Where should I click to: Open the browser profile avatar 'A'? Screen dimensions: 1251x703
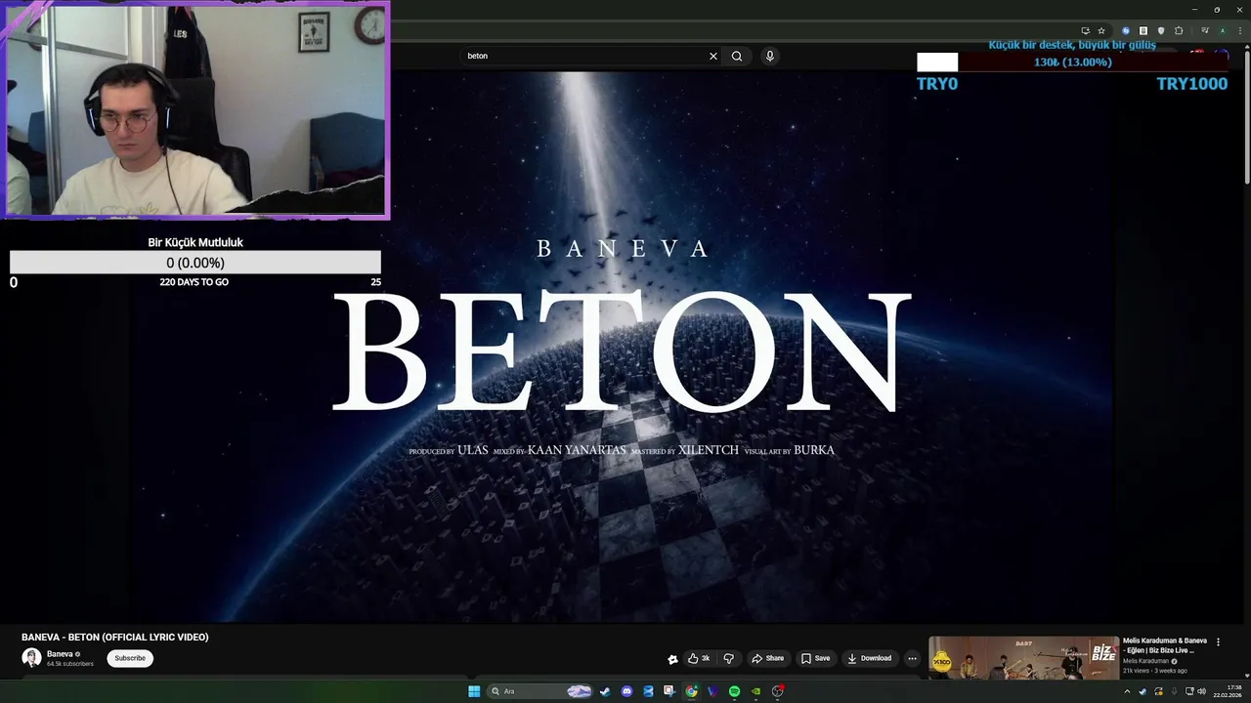coord(1223,30)
